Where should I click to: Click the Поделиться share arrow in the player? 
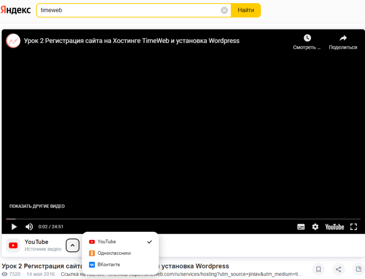343,38
